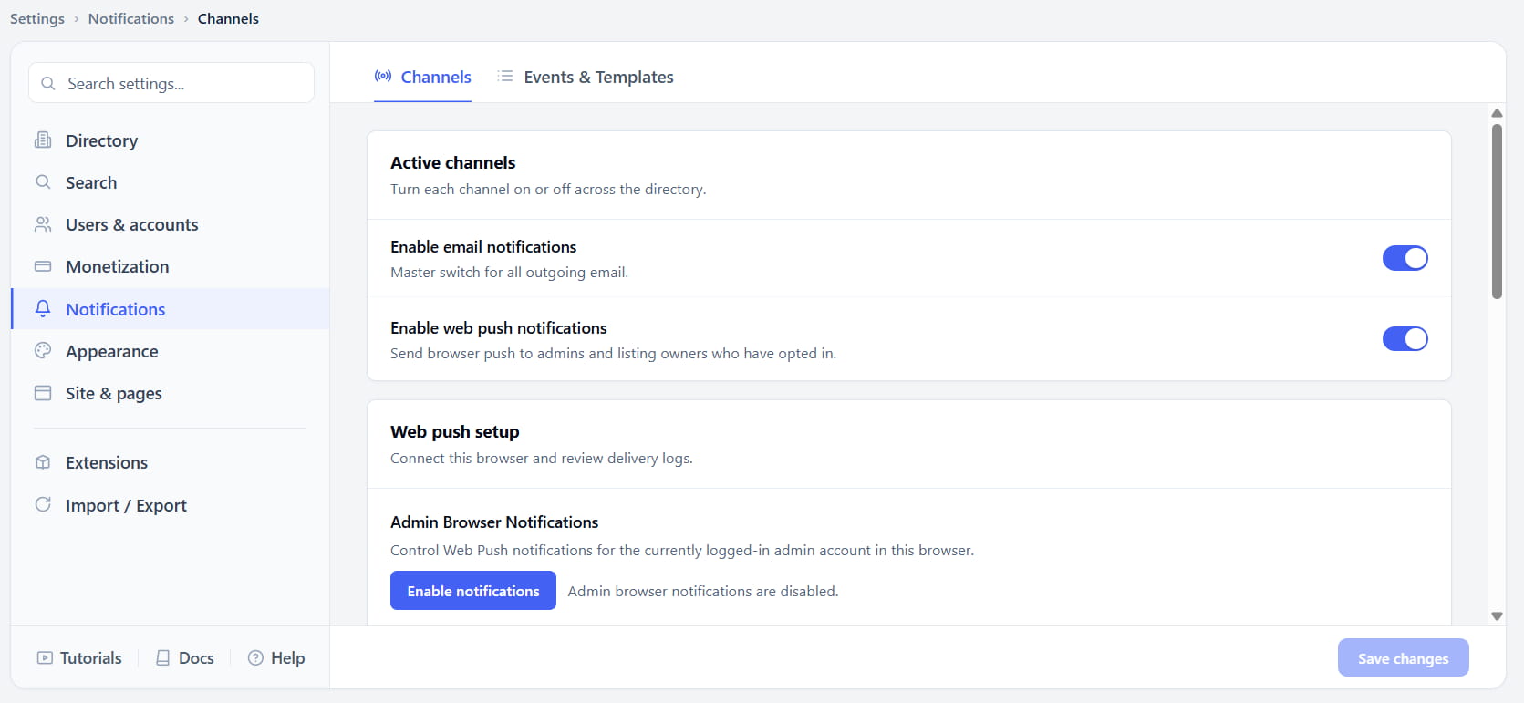1524x703 pixels.
Task: Focus the Search settings input field
Action: click(x=171, y=83)
